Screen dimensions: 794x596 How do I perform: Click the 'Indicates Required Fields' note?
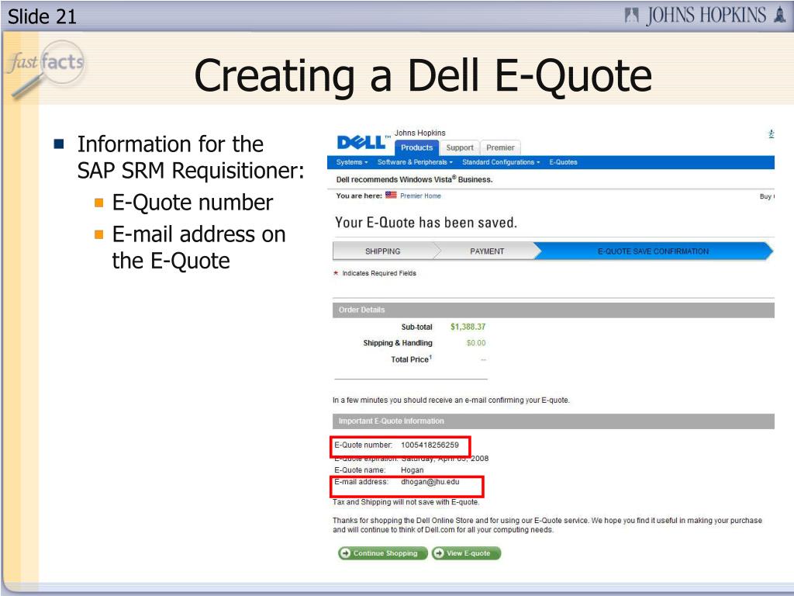(378, 273)
